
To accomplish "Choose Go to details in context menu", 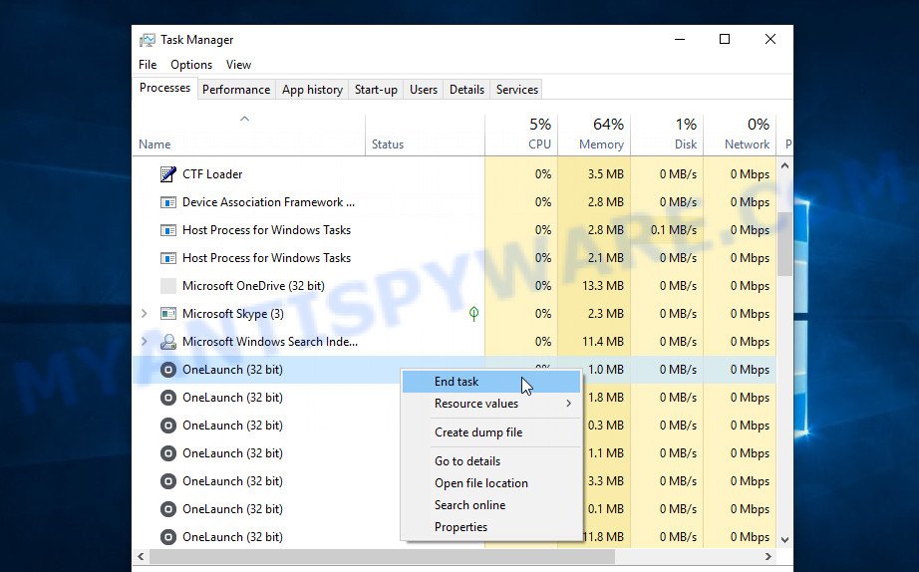I will pos(491,461).
